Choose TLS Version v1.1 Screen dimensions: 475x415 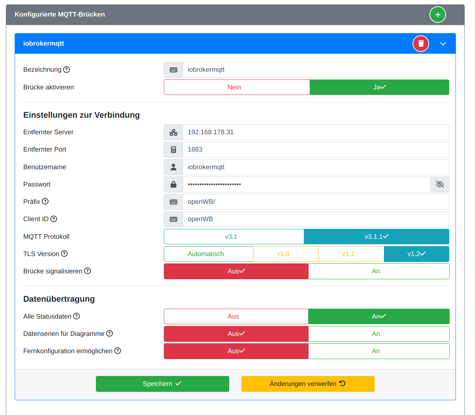click(x=352, y=254)
